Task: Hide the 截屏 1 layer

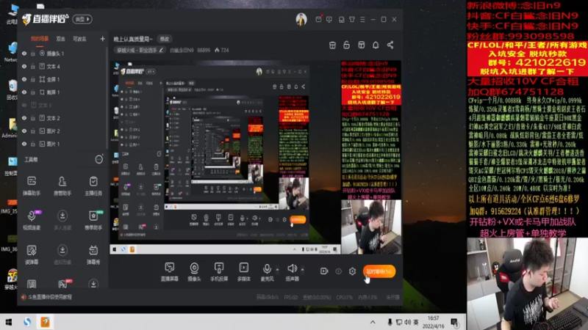Action: (x=24, y=92)
